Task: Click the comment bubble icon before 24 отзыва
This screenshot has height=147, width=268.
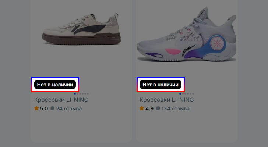Action: [x=53, y=108]
